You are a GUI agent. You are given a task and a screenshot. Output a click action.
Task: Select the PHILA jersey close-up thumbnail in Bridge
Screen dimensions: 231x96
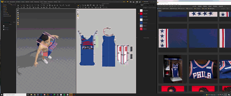(x=203, y=69)
